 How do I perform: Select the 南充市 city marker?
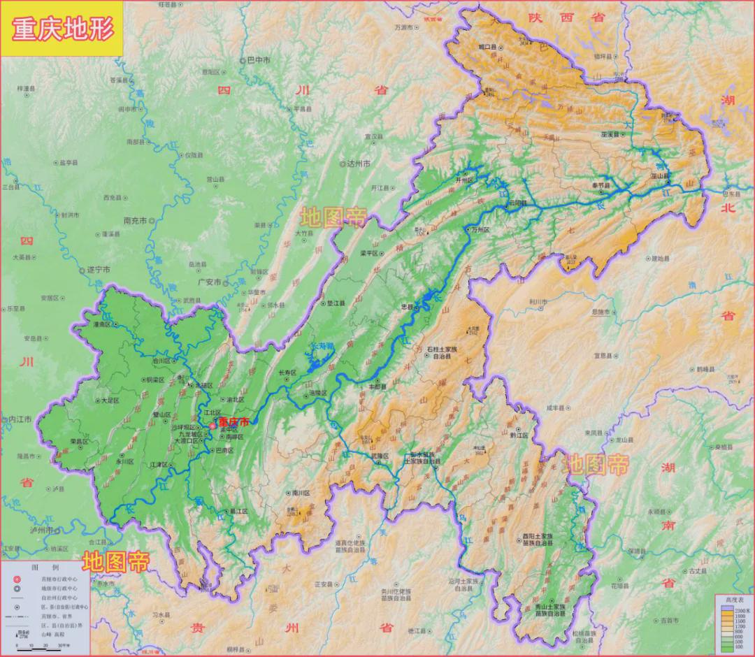click(152, 220)
